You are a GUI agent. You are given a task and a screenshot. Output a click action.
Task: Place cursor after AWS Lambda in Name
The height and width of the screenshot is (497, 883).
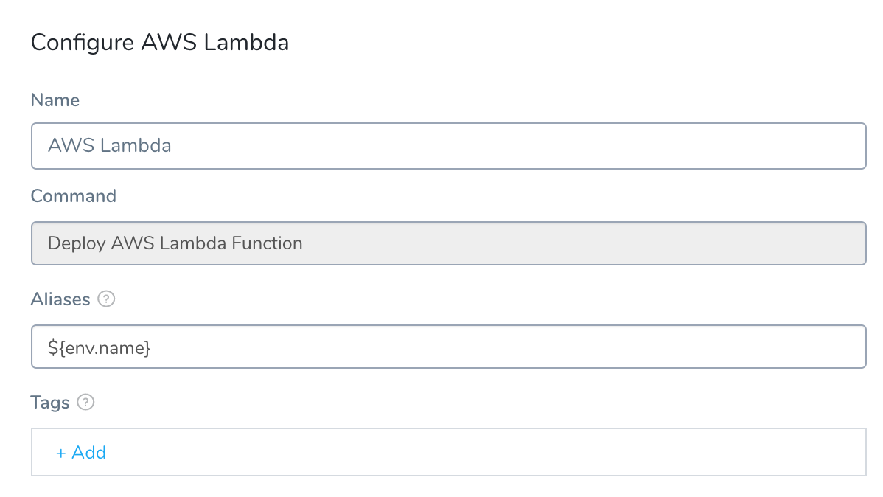172,146
